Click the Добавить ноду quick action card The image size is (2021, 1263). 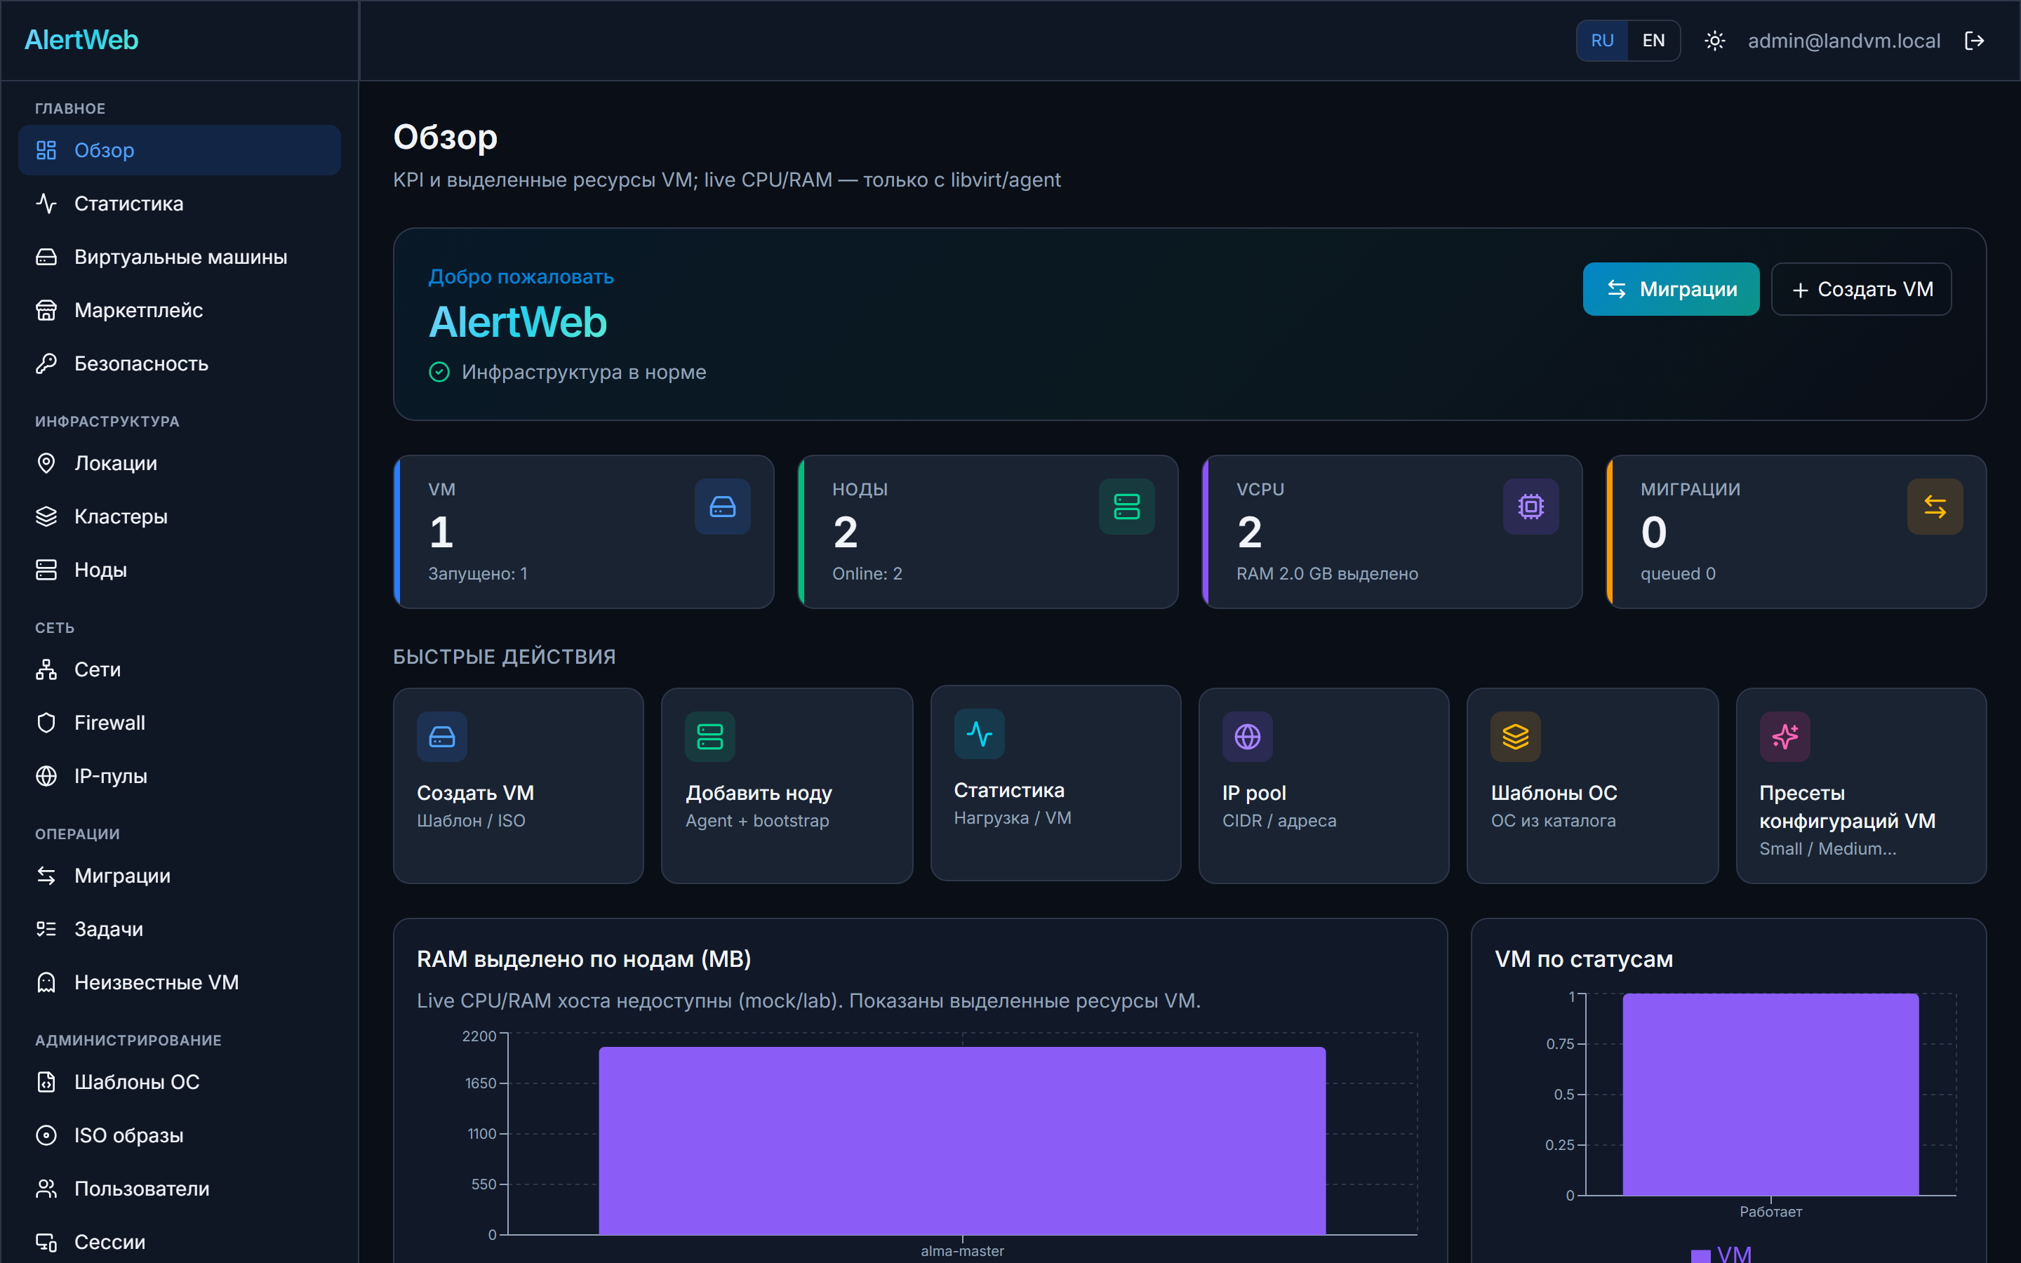click(787, 785)
